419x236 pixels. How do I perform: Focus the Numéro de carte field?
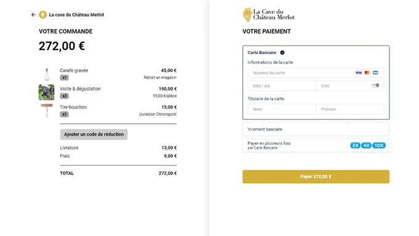coord(316,73)
